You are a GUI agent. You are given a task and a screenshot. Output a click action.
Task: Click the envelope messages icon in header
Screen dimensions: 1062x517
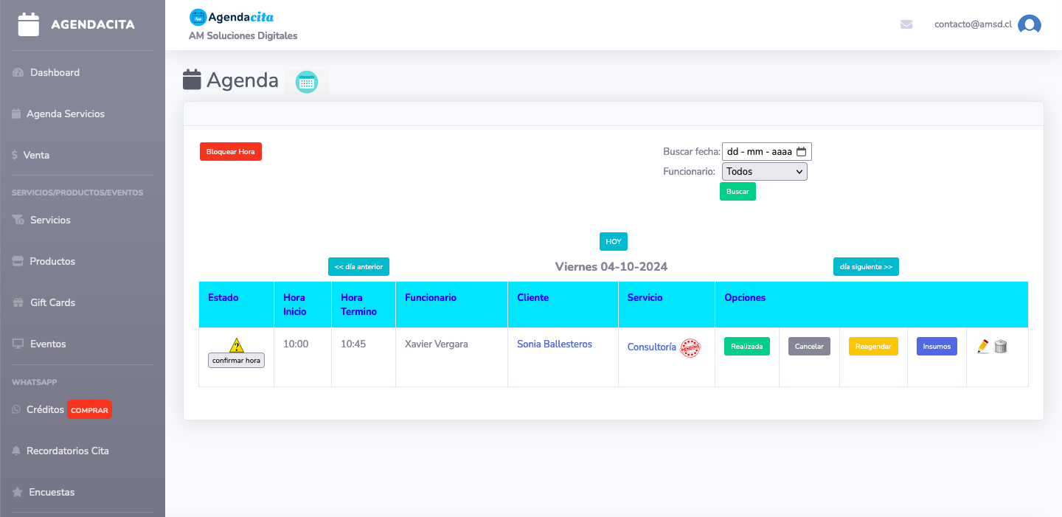point(906,24)
